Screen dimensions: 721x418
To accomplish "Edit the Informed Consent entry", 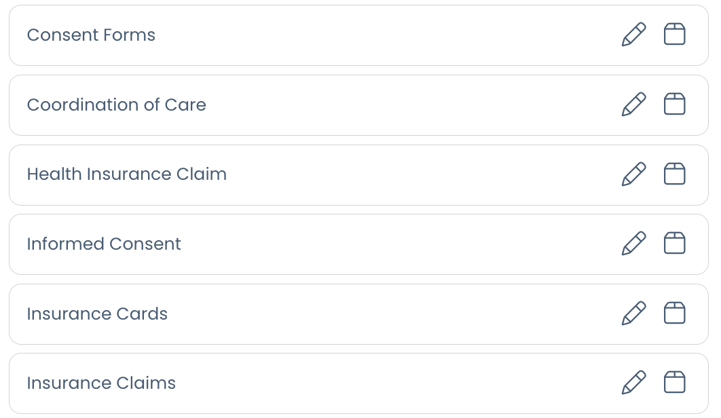I will (633, 244).
